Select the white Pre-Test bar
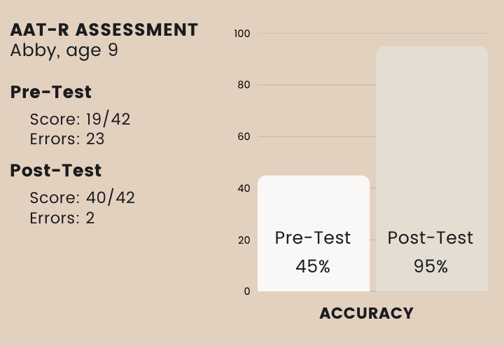 coord(314,233)
